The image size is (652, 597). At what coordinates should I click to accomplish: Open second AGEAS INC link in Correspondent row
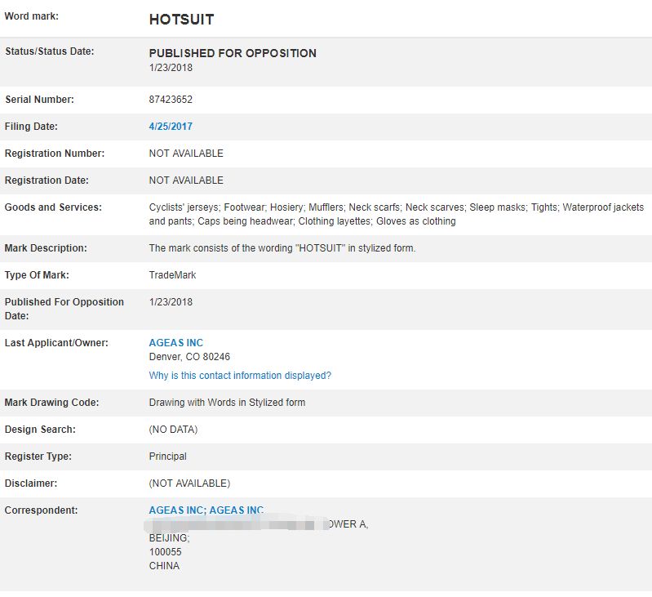tap(236, 510)
